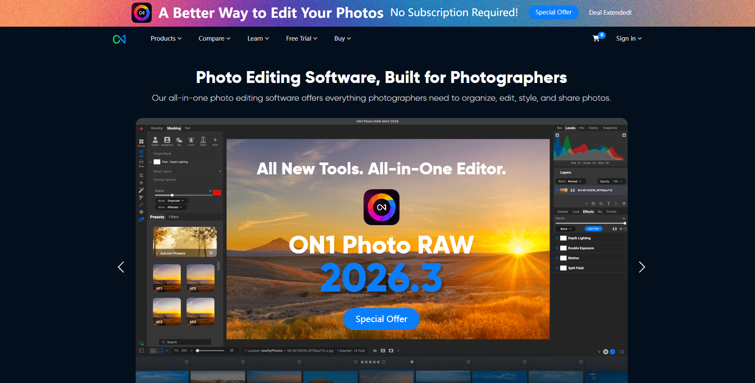The height and width of the screenshot is (383, 755).
Task: Expand the Learn menu
Action: coord(258,39)
